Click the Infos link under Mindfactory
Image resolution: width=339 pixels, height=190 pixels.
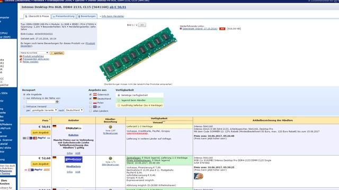click(x=69, y=172)
